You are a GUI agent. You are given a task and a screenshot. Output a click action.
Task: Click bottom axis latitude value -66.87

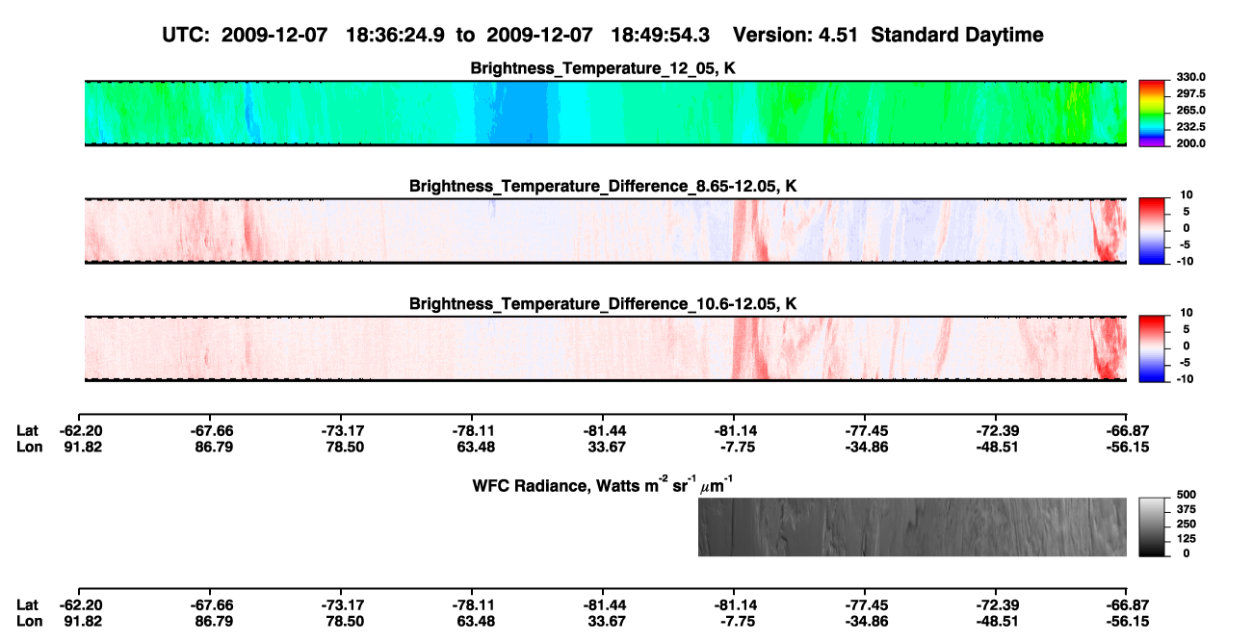(x=1127, y=605)
